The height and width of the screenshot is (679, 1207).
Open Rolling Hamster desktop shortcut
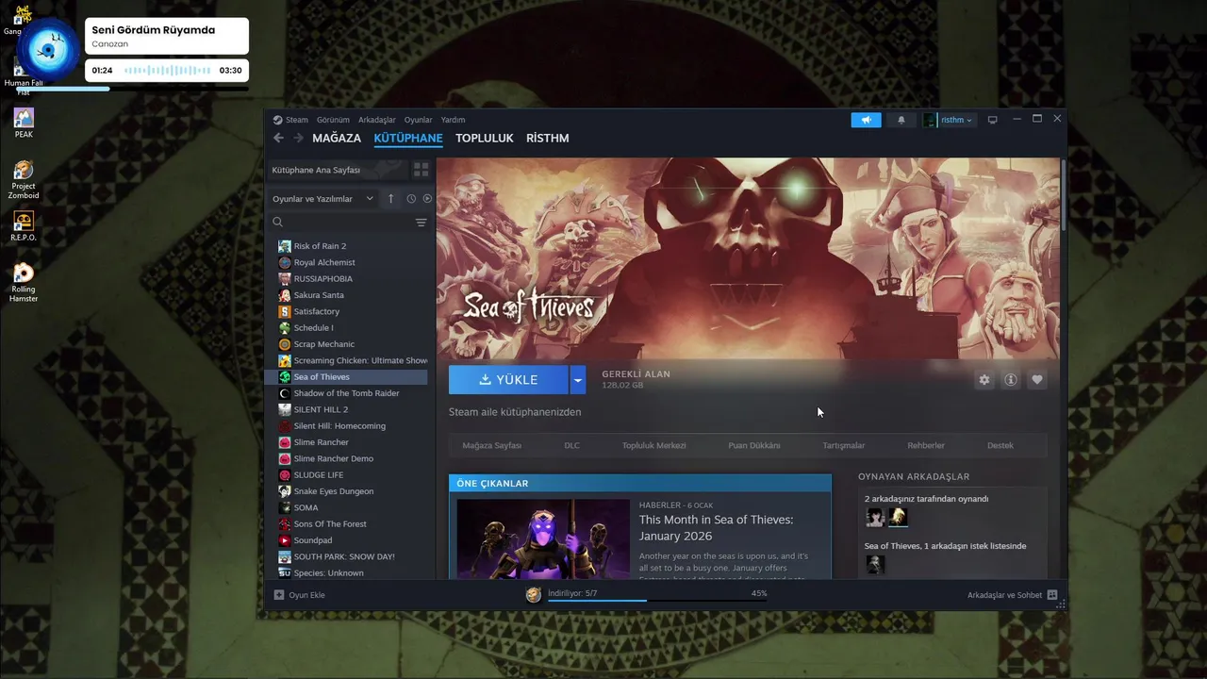24,282
